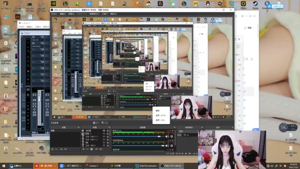The width and height of the screenshot is (300, 169).
Task: Toggle visibility of the 文本 (GDI+) 3 source
Action: pyautogui.click(x=104, y=137)
